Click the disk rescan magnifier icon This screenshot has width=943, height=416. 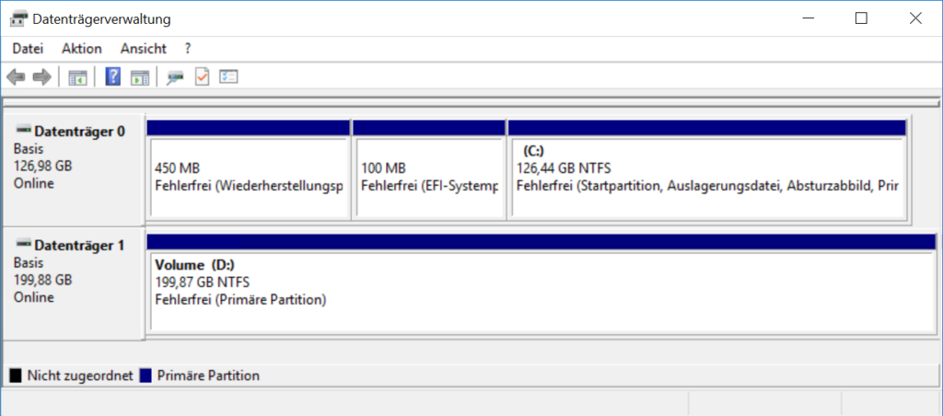(x=175, y=77)
